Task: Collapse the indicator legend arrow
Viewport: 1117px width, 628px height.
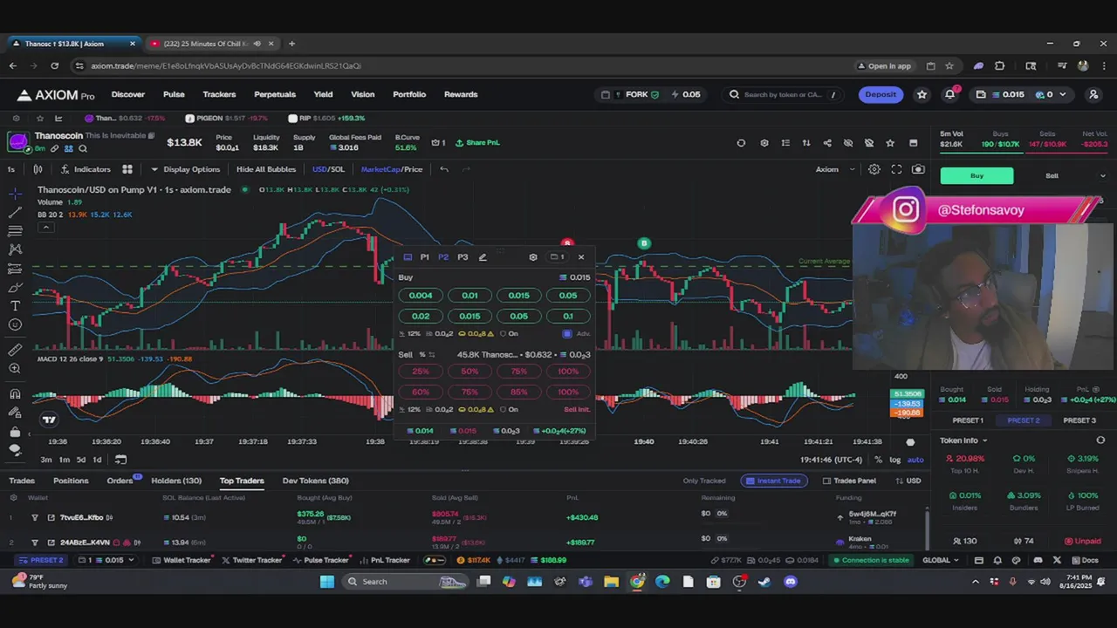Action: [45, 228]
